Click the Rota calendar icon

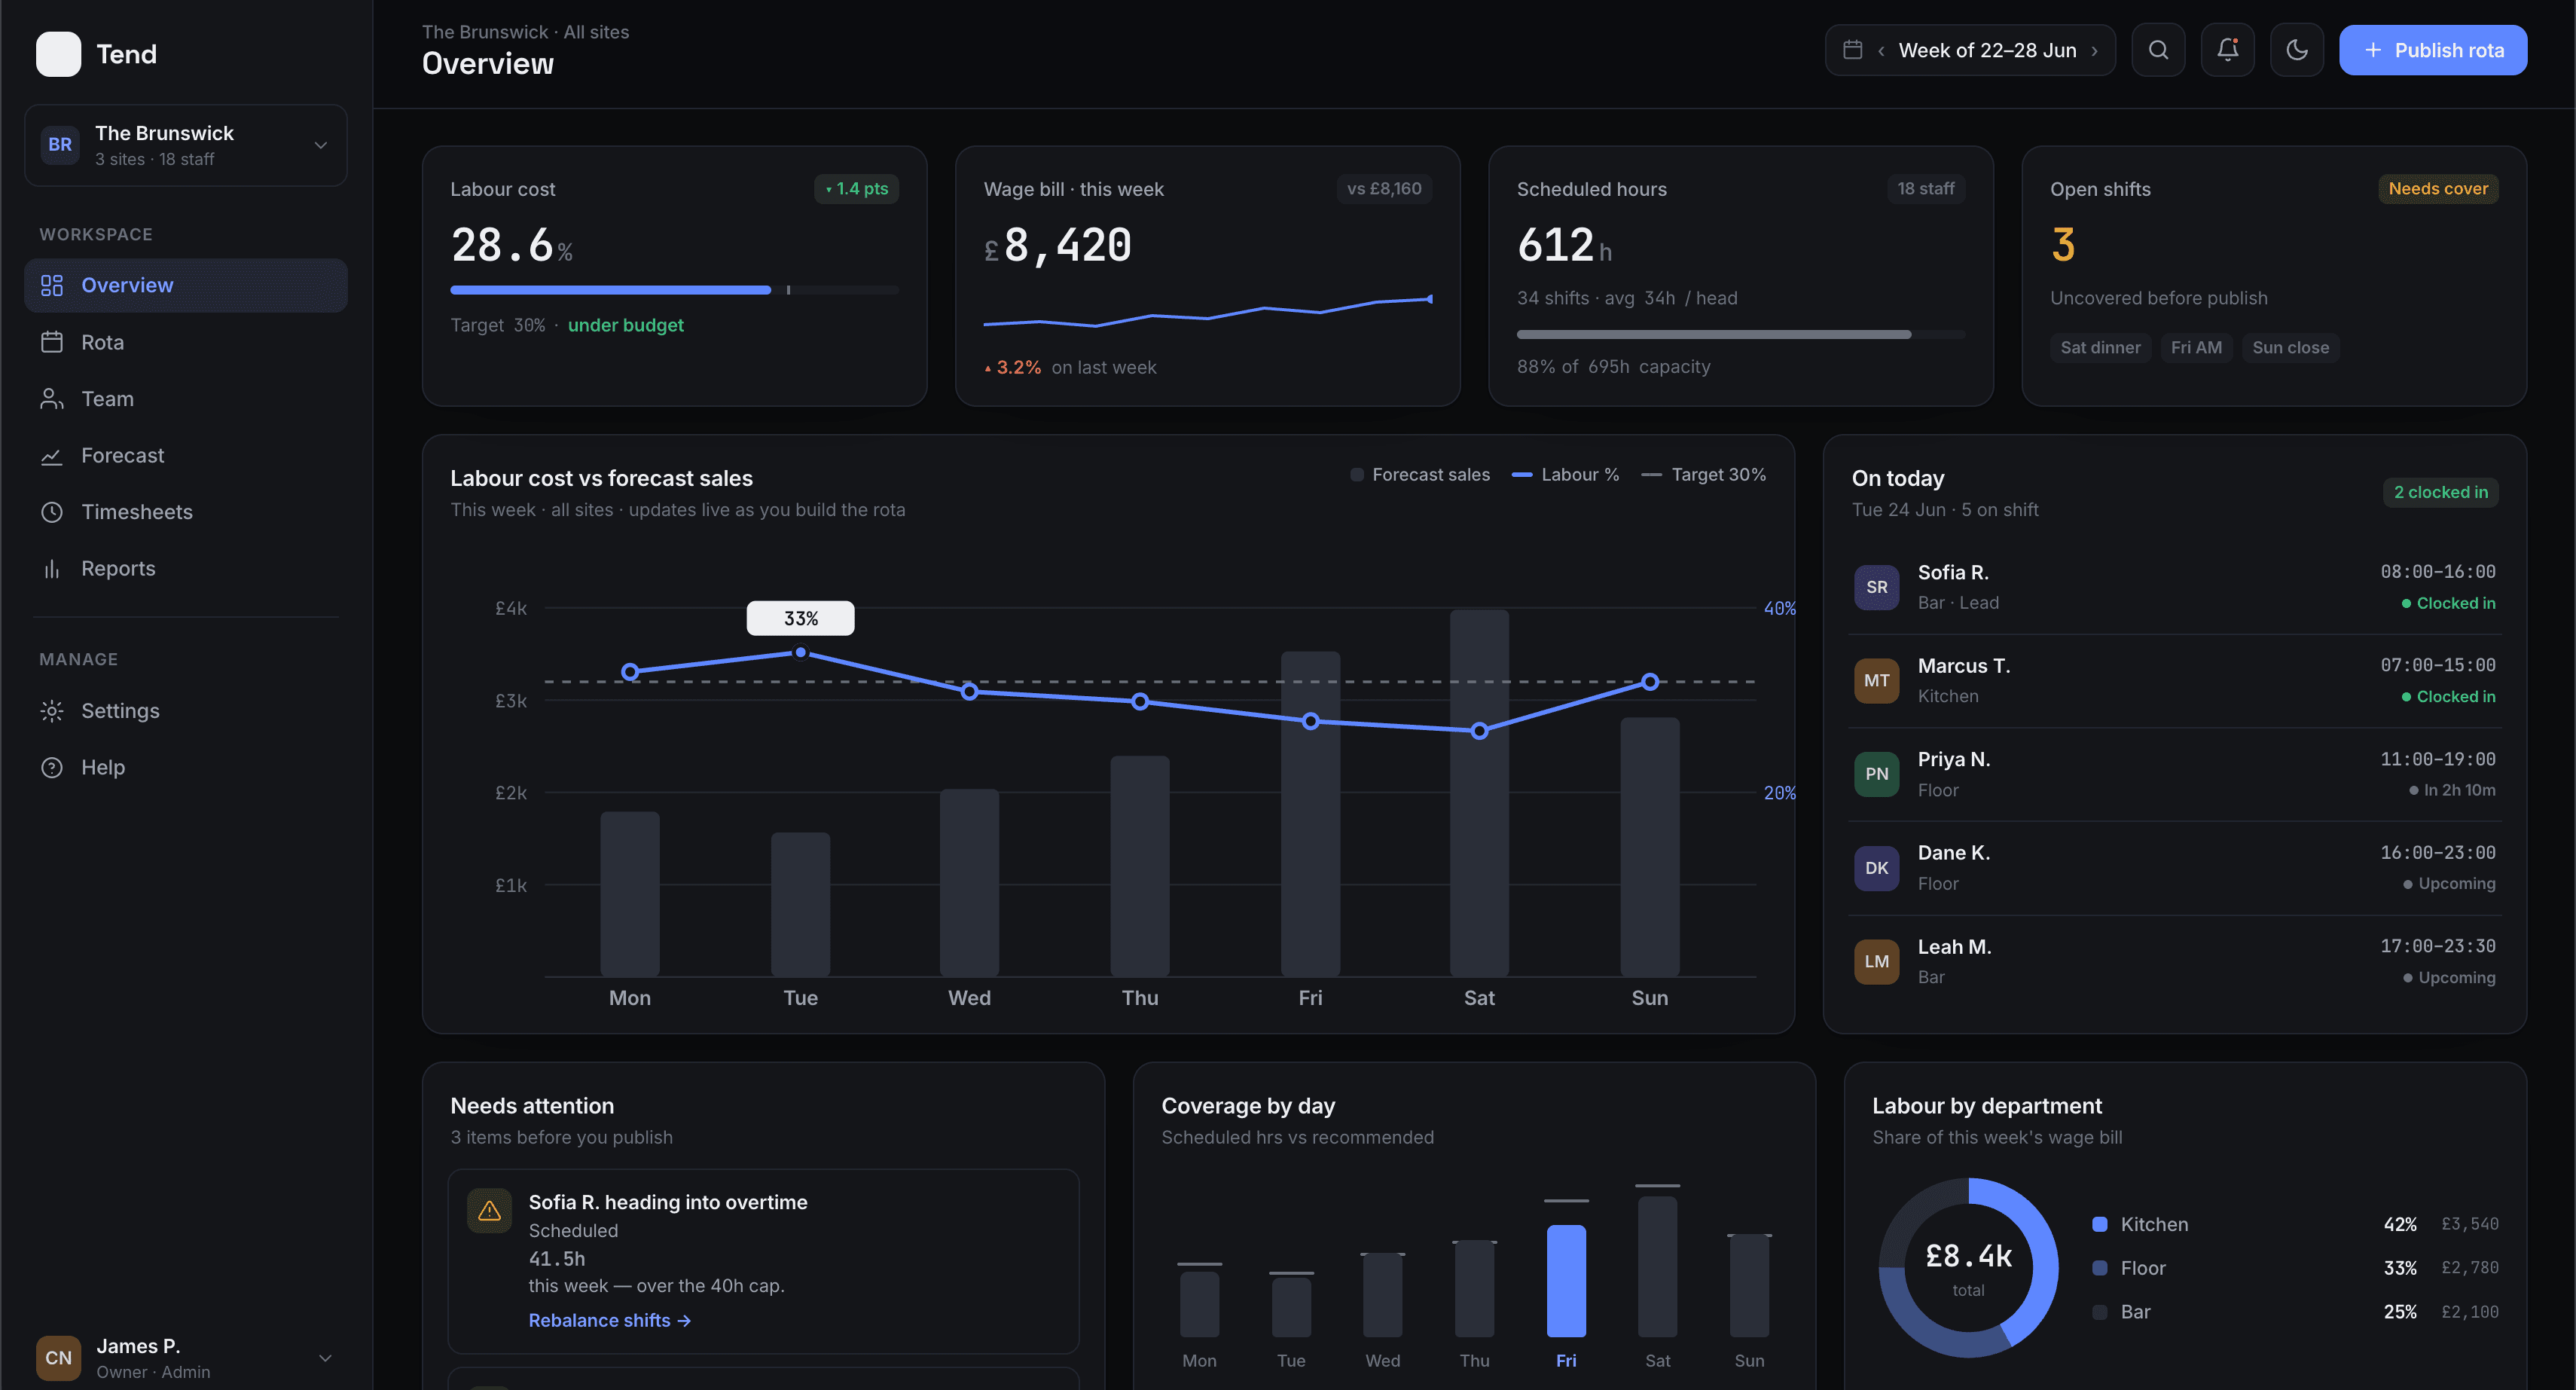[x=52, y=342]
